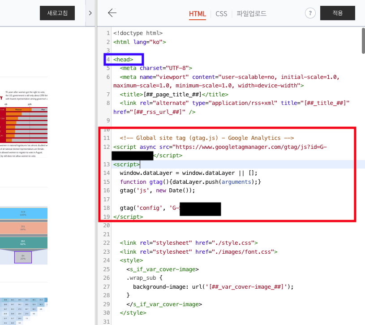Click the 적용 apply button
Screen dimensions: 365x325
[338, 13]
